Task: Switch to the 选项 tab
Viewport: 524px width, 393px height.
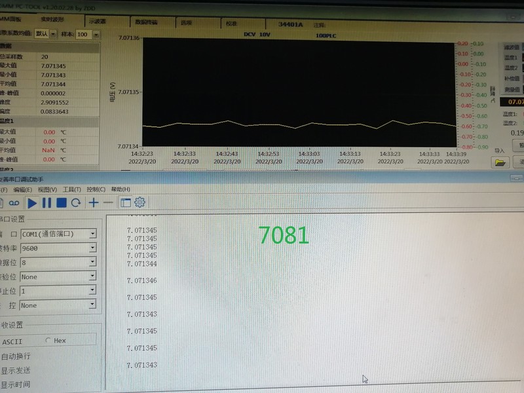Action: click(x=187, y=22)
